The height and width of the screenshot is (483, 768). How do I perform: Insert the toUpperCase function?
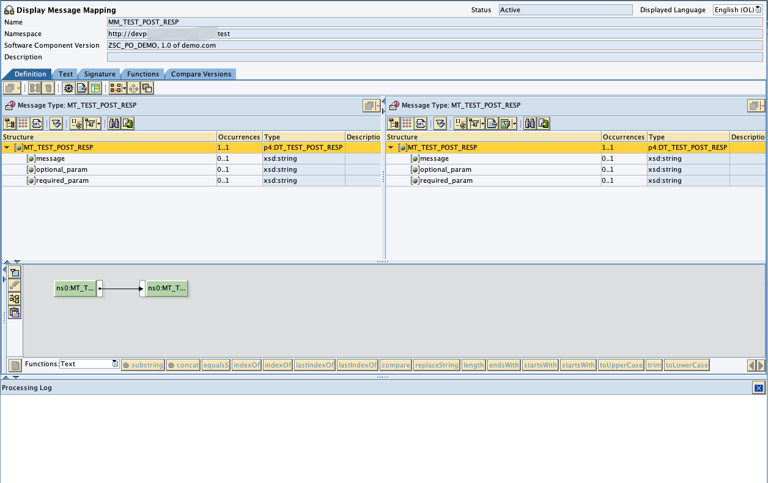click(x=621, y=365)
